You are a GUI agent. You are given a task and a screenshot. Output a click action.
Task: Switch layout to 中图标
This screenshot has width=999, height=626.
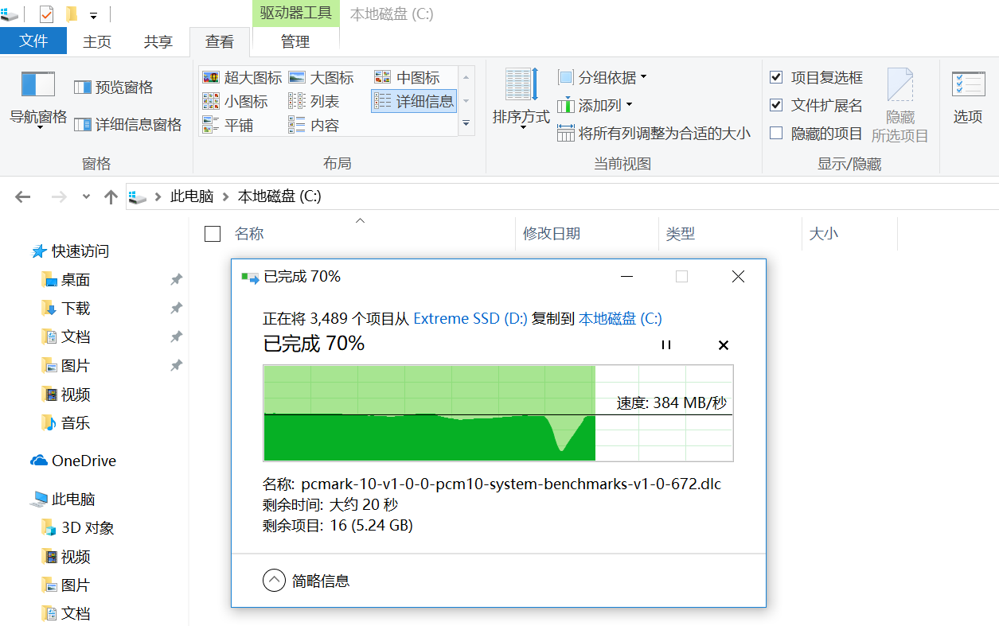407,77
